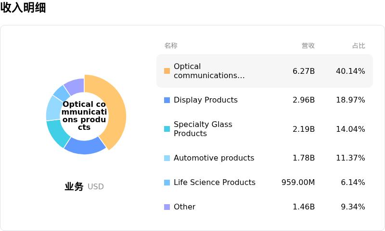Click the 6.27B revenue value
The image size is (385, 231).
(x=304, y=71)
